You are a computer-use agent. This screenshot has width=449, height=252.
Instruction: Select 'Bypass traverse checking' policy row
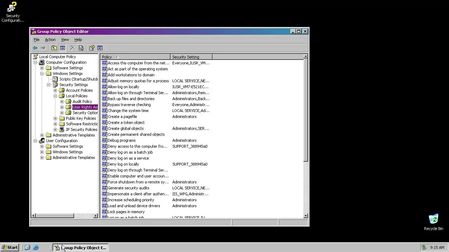tap(129, 105)
